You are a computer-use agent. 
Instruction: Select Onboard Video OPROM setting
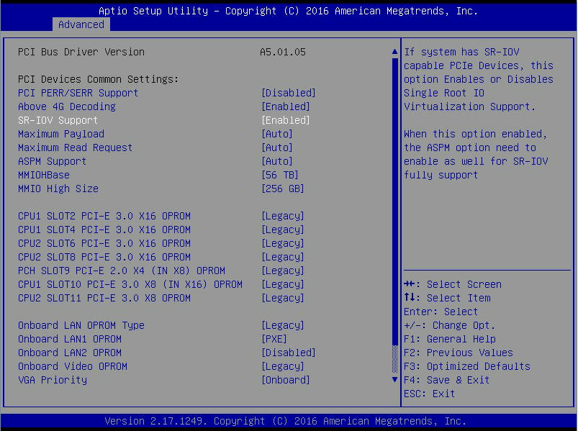(73, 366)
